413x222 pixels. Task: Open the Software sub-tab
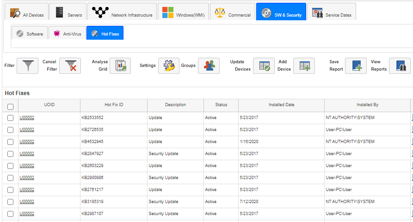pos(30,33)
